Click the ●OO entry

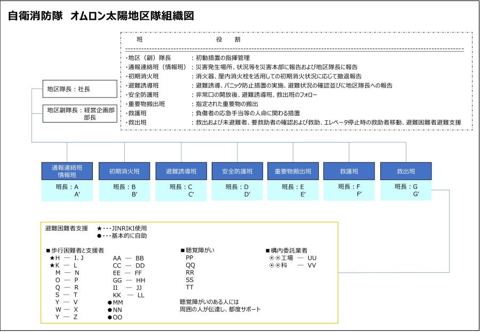click(x=115, y=317)
